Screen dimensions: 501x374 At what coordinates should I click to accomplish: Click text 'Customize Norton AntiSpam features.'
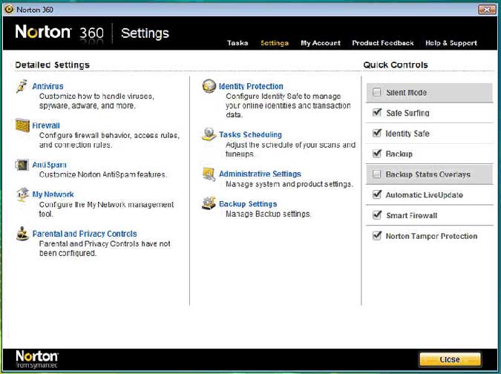[103, 174]
